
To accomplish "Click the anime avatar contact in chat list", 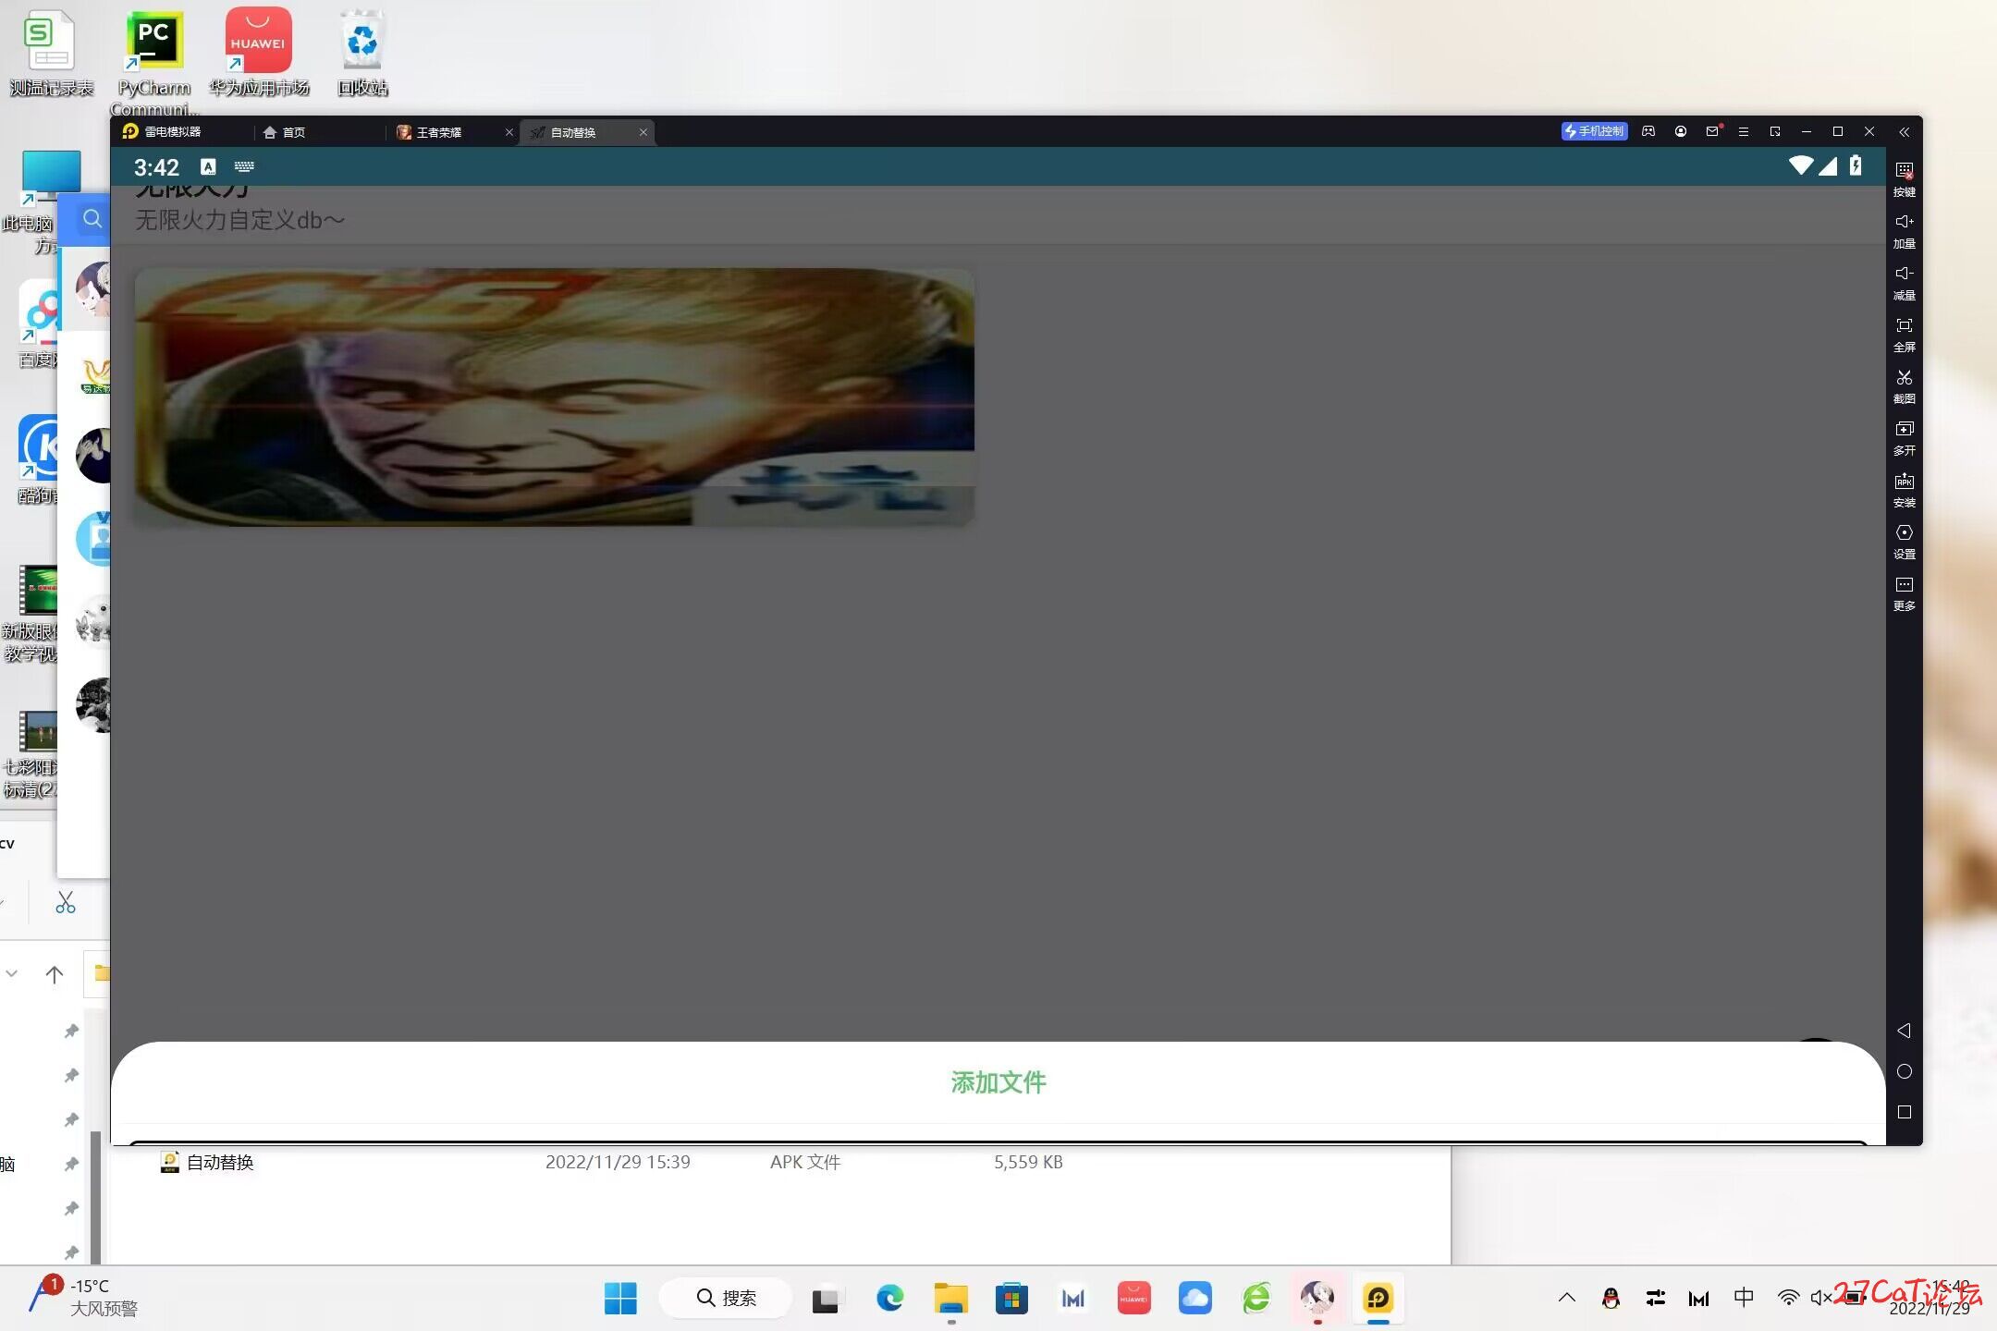I will [92, 288].
